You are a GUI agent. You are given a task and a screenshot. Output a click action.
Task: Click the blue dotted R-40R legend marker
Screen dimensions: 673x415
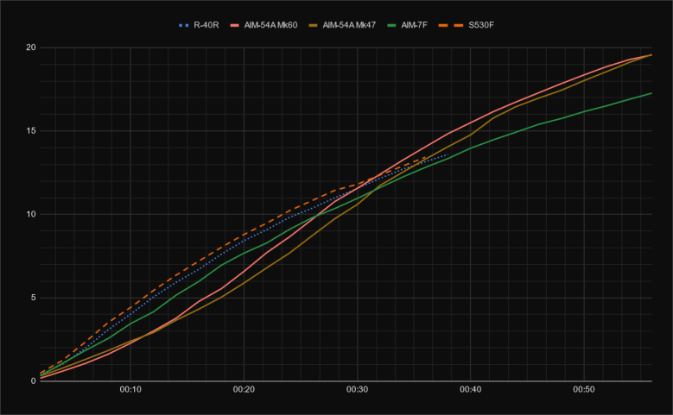click(x=183, y=25)
